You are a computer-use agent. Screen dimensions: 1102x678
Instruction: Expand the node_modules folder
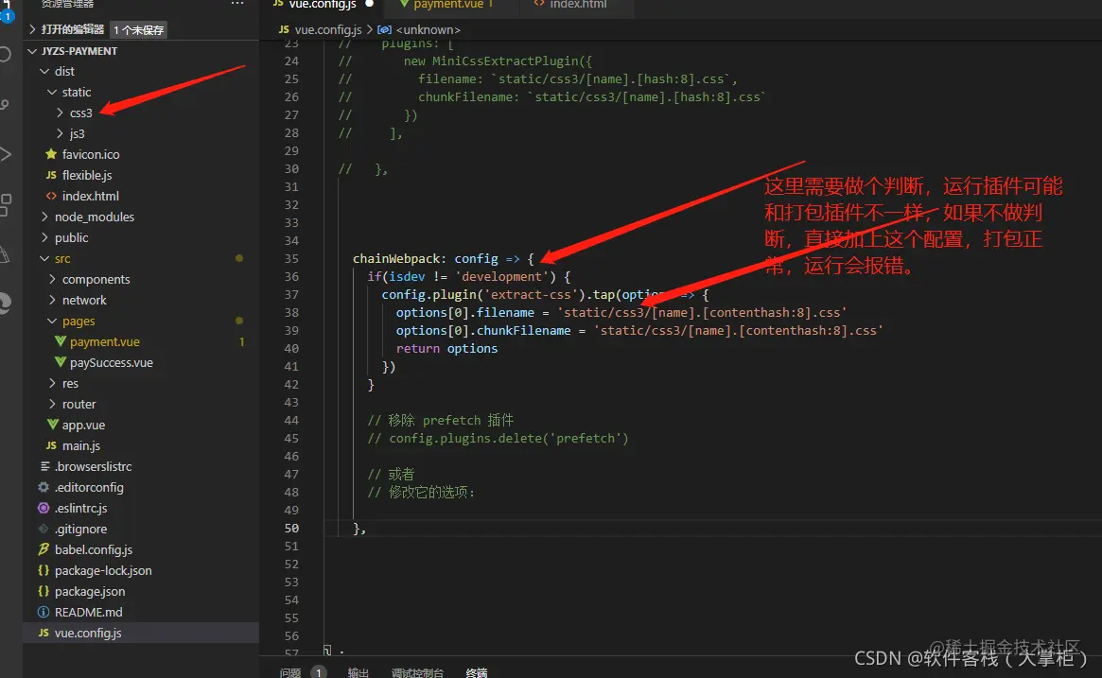pyautogui.click(x=45, y=217)
